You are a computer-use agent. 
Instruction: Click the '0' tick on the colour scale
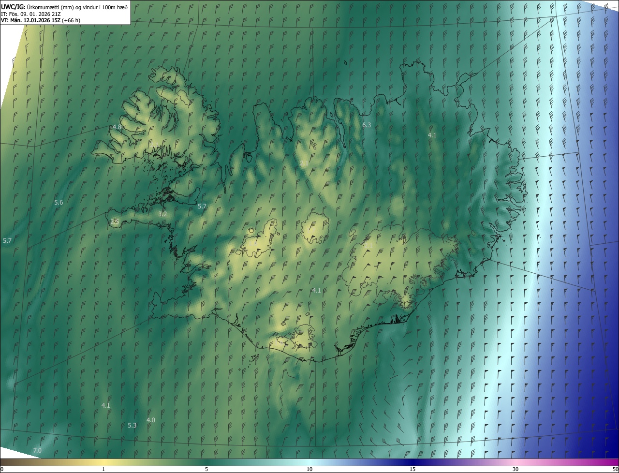click(x=2, y=469)
